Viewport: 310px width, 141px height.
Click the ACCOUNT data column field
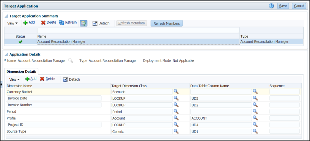[221, 118]
